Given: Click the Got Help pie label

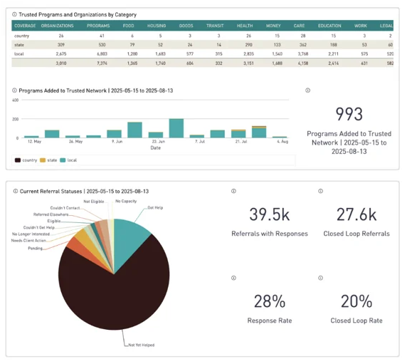Looking at the screenshot, I should pyautogui.click(x=155, y=207).
